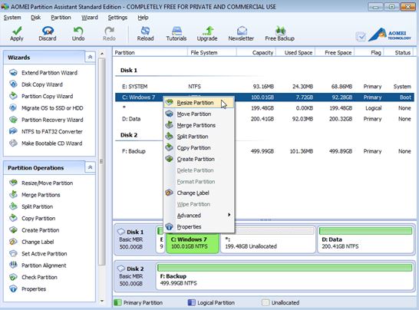Expand the Advanced submenu arrow
This screenshot has height=310, width=419.
pyautogui.click(x=229, y=215)
